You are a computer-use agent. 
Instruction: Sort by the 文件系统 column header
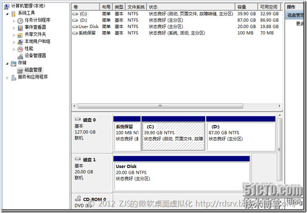point(136,7)
